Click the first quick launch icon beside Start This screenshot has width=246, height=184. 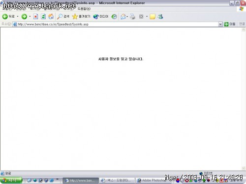coord(30,181)
